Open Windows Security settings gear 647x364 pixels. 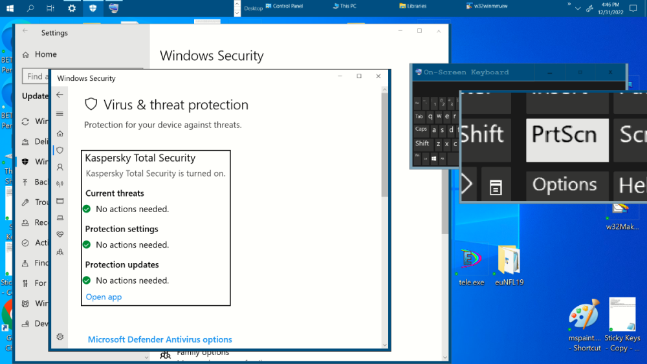pyautogui.click(x=60, y=337)
